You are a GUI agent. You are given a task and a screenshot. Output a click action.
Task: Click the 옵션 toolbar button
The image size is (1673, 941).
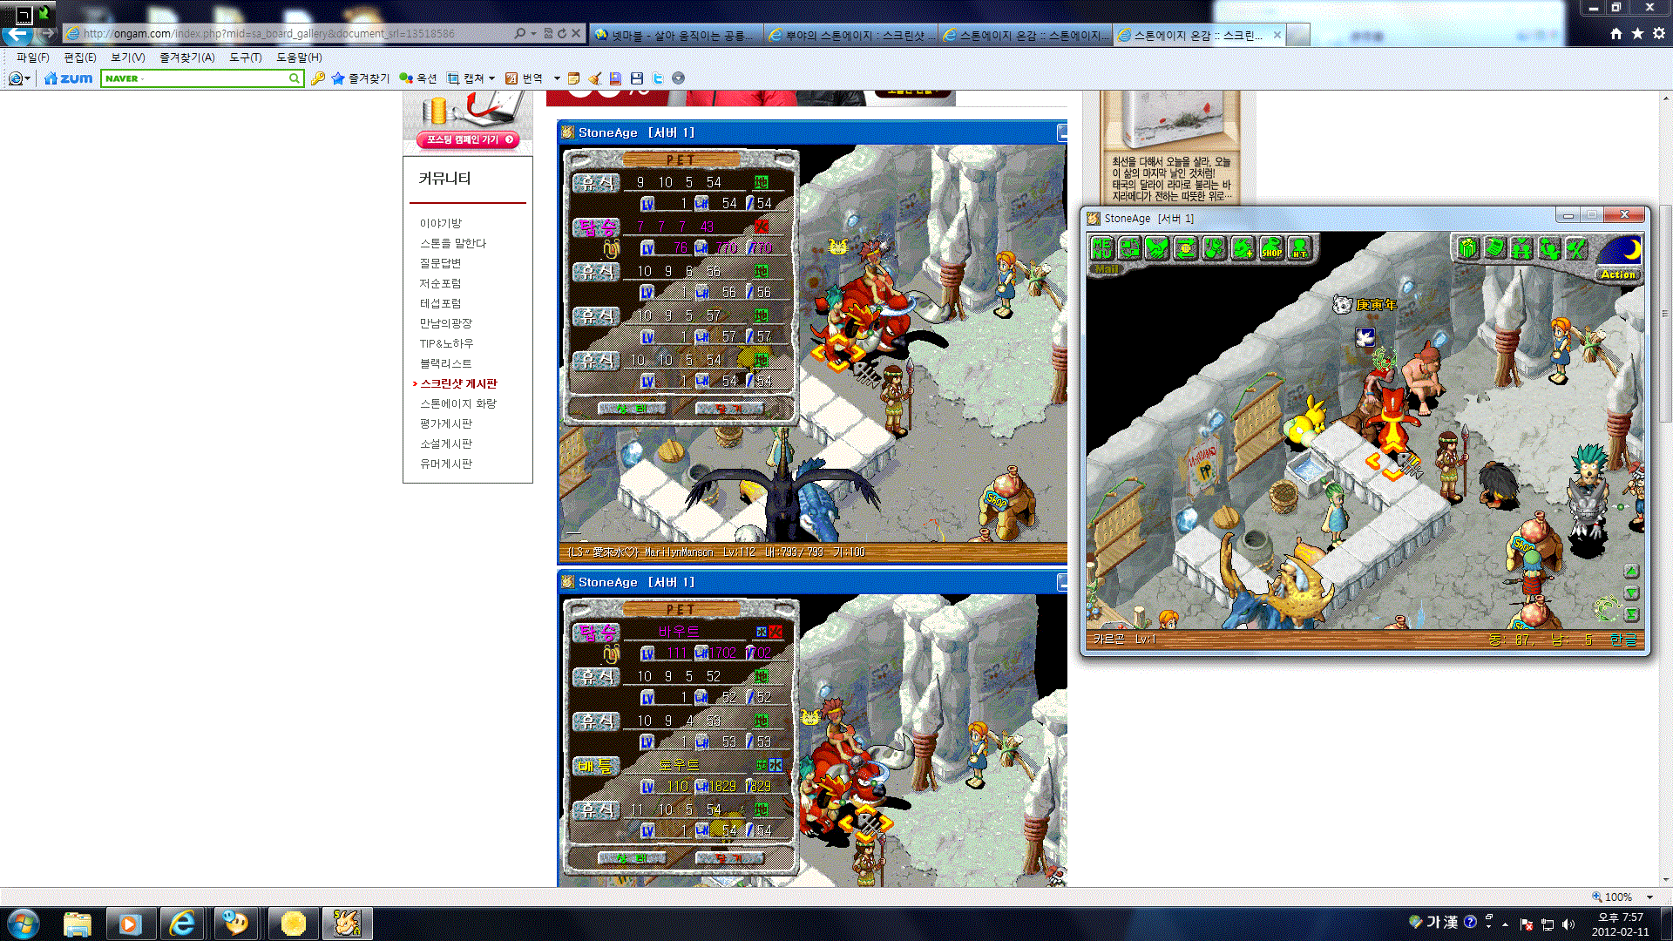[x=418, y=78]
